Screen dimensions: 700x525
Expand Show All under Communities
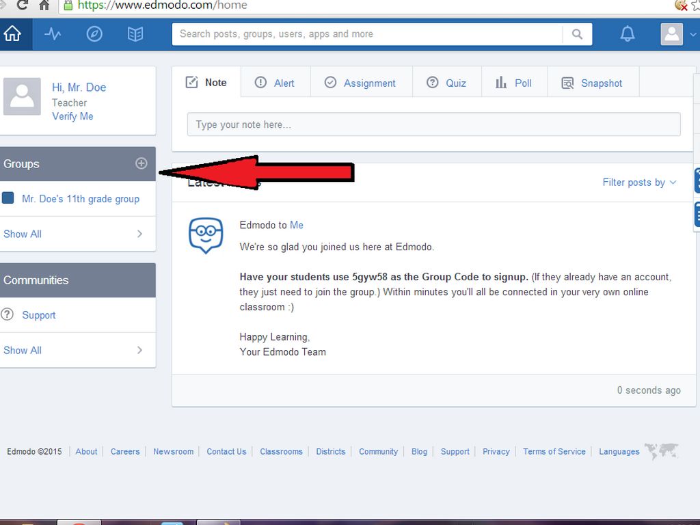pyautogui.click(x=72, y=350)
